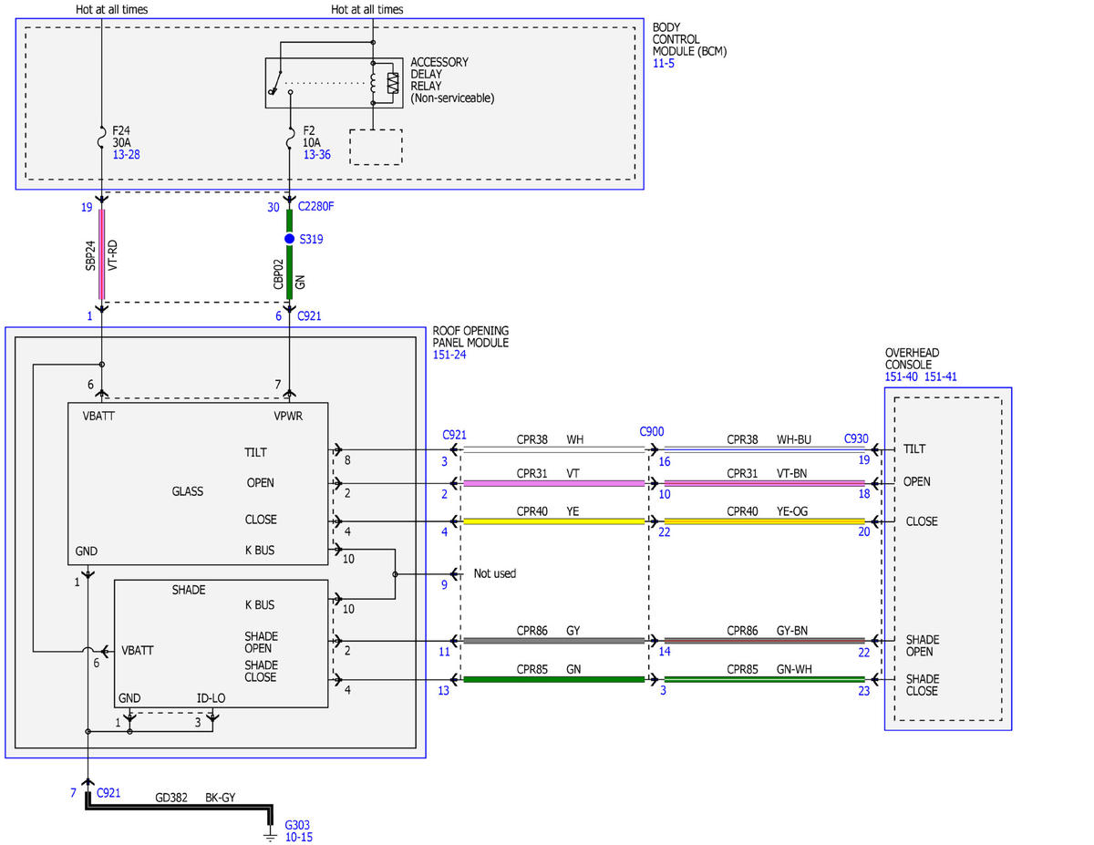Select the C930 connector label

[856, 438]
